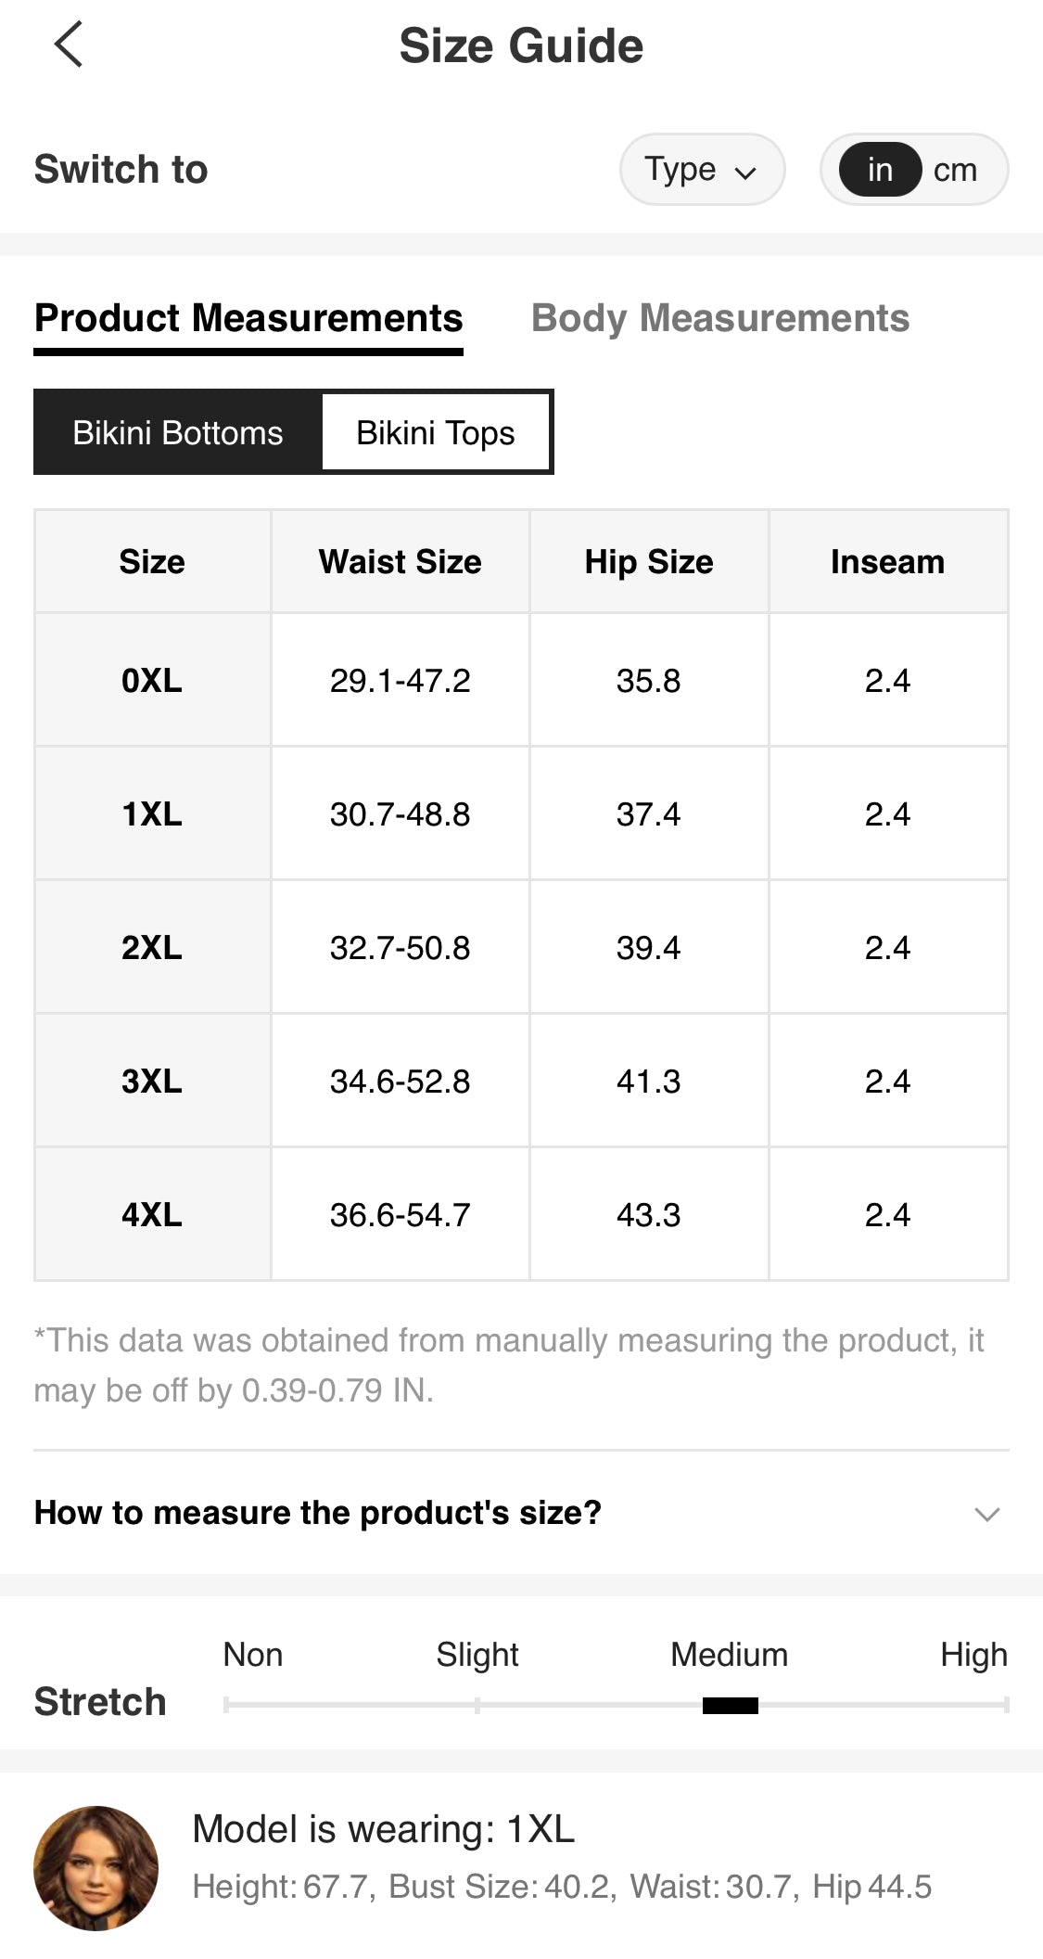Screen dimensions: 1043x1959
Task: Click the Waist Size column header
Action: (x=401, y=561)
